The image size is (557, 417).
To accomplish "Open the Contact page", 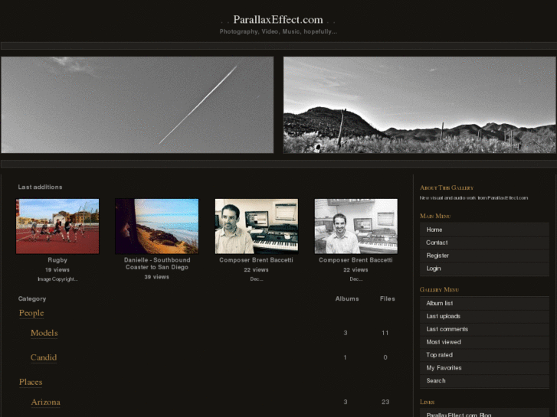I will pyautogui.click(x=484, y=243).
